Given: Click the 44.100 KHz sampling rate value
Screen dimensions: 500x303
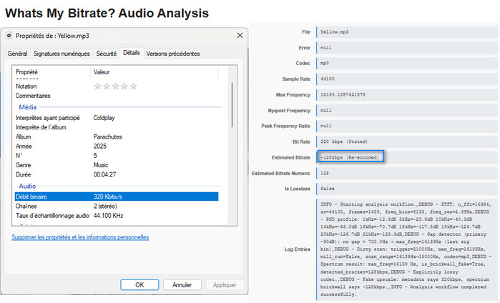Looking at the screenshot, I should (x=109, y=216).
